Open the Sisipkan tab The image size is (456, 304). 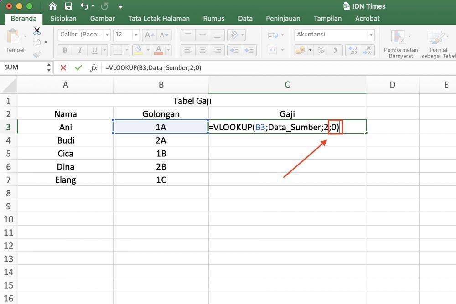(63, 19)
